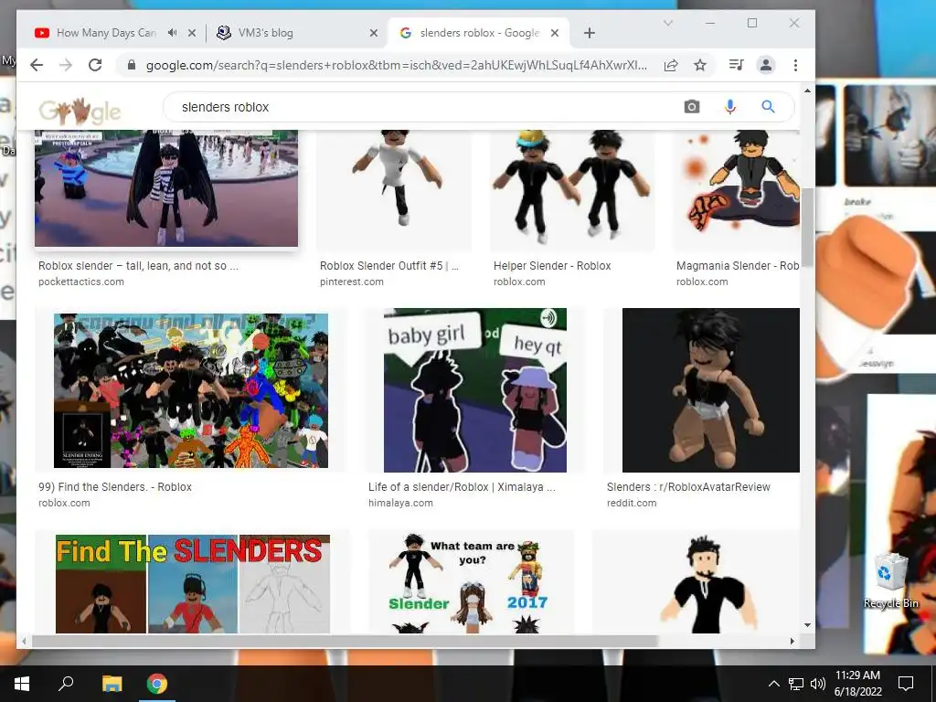Open taskbar search magnifier
Image resolution: width=936 pixels, height=702 pixels.
point(66,684)
